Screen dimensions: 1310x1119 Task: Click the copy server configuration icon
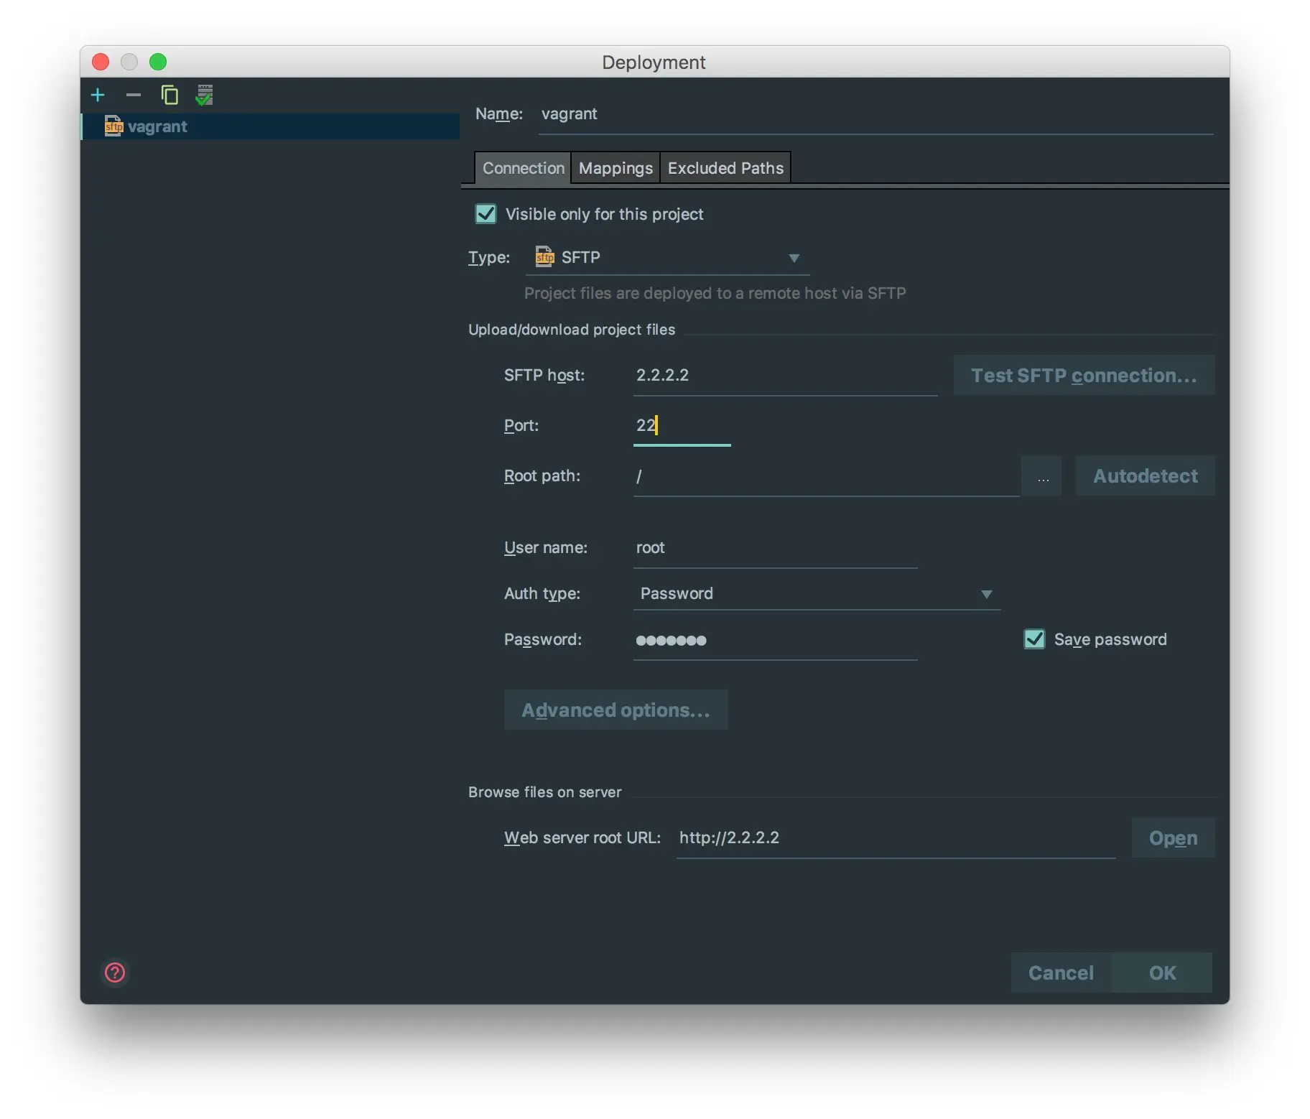tap(169, 95)
